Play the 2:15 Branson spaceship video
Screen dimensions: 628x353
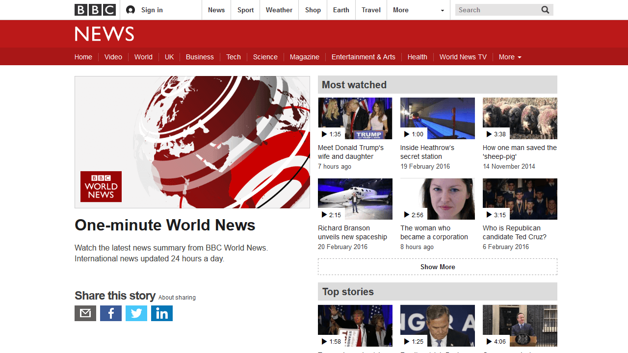click(355, 199)
